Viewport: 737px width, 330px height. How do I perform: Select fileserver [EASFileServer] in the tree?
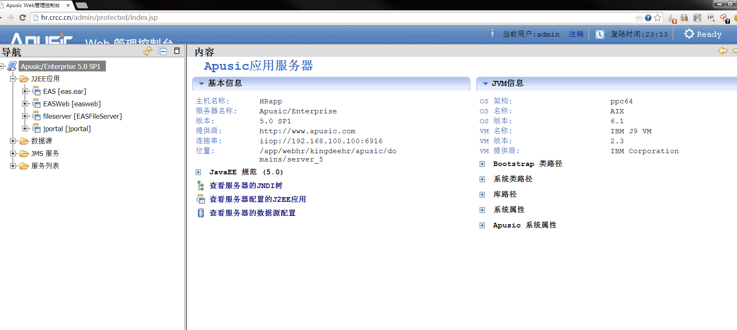83,116
